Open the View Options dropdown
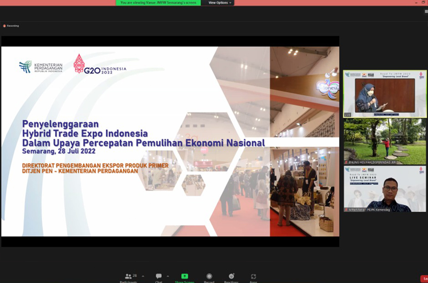 click(219, 3)
